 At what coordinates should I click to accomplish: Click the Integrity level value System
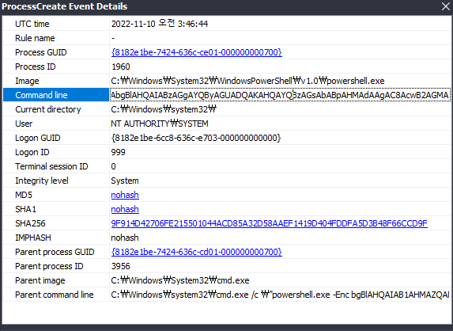pos(125,181)
